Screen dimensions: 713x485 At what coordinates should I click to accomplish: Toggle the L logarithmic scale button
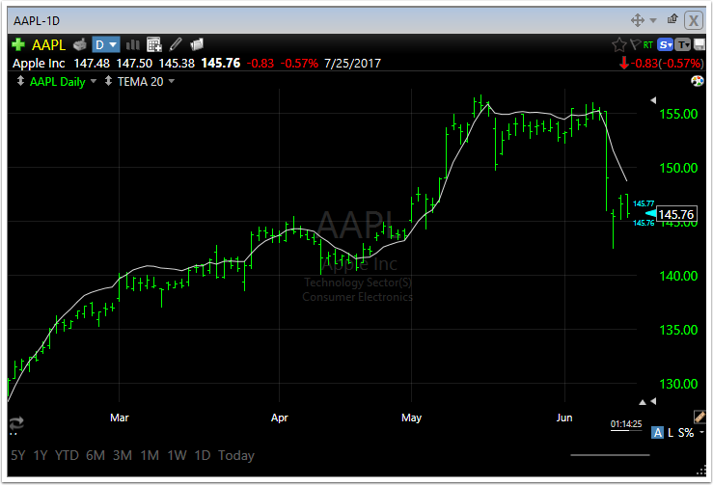coord(671,433)
